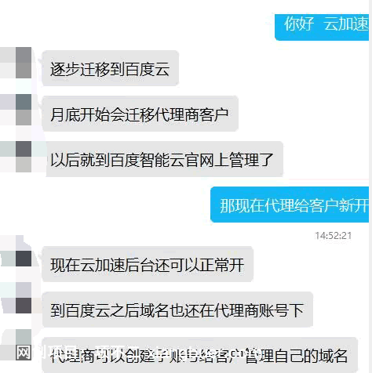Click the chat scrollbar on the right edge

click(370, 186)
